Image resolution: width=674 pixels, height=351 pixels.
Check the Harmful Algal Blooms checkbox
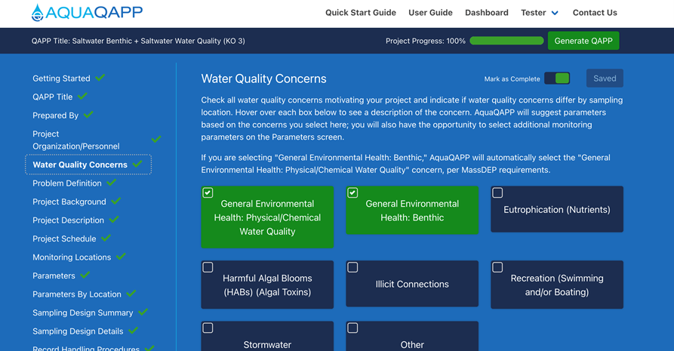pyautogui.click(x=208, y=267)
